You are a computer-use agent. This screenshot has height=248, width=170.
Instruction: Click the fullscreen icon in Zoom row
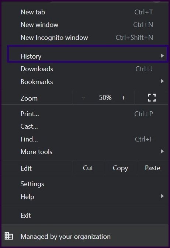pyautogui.click(x=152, y=98)
